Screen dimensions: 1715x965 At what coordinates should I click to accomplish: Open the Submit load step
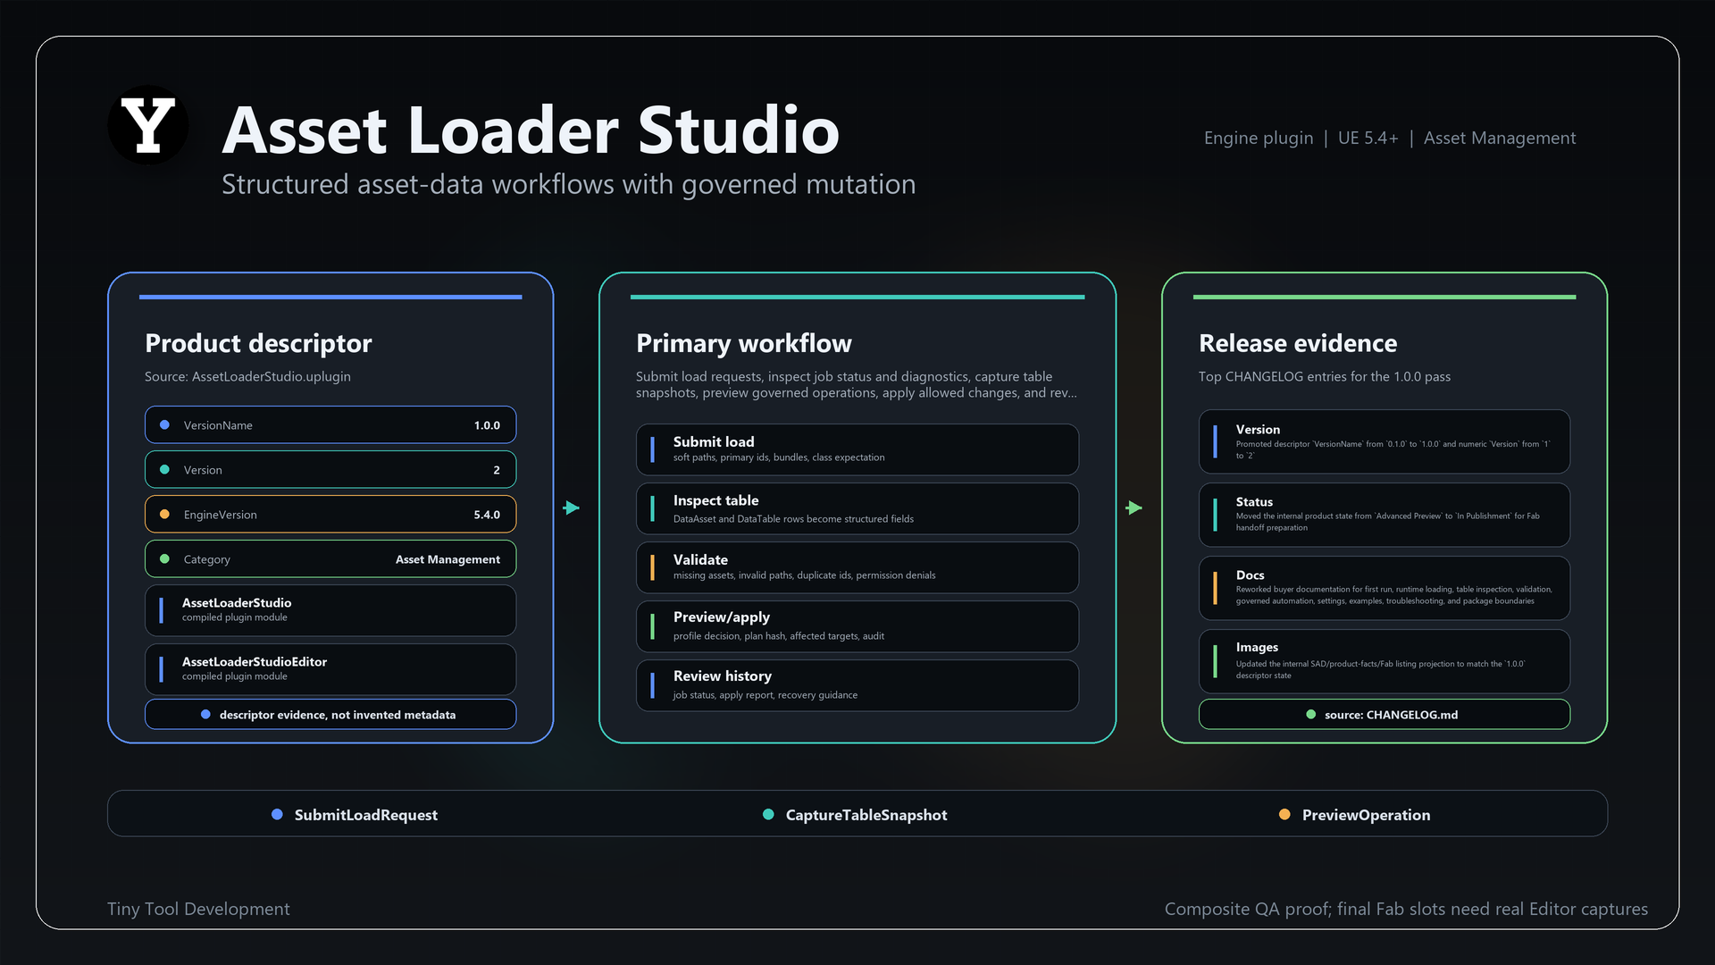(x=857, y=449)
